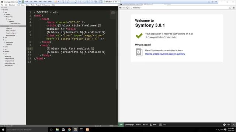Open 'How to create your first page in Symfony' link
Image resolution: width=236 pixels, height=132 pixels.
coord(165,54)
